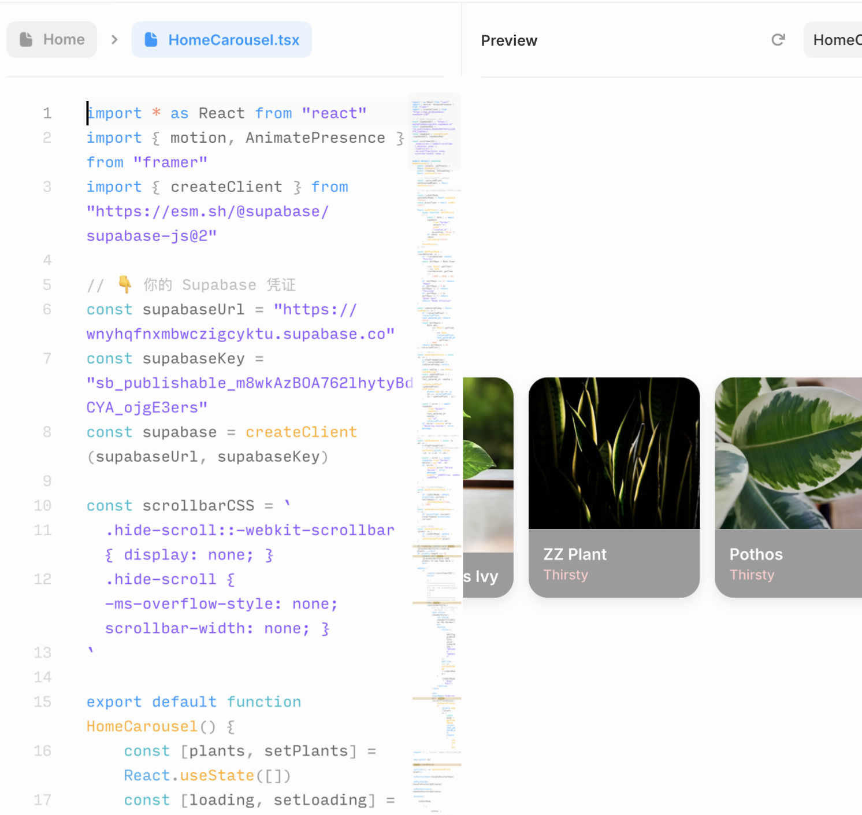Screen dimensions: 862x815
Task: Select the HomeCarousel.tsx file tab
Action: [222, 39]
